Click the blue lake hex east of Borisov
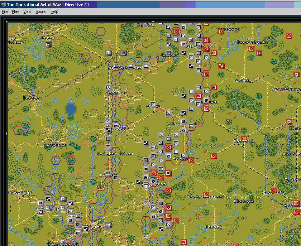 (x=71, y=109)
